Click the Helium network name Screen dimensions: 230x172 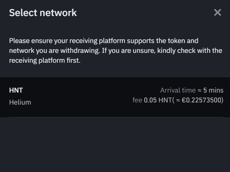(20, 102)
